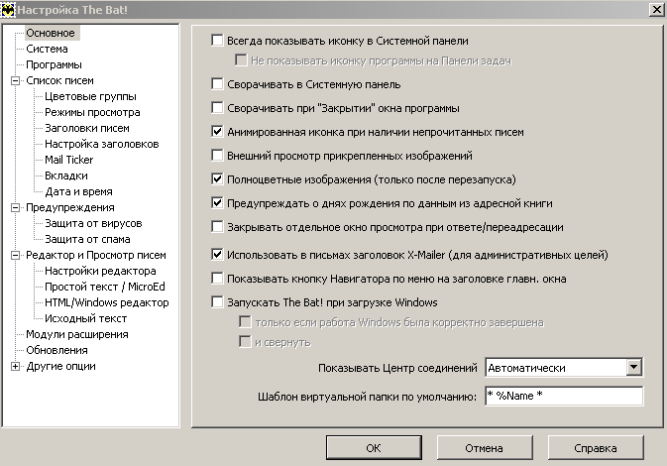Viewport: 667px width, 466px height.
Task: Select 'Основное' in the settings tree
Action: [x=51, y=33]
